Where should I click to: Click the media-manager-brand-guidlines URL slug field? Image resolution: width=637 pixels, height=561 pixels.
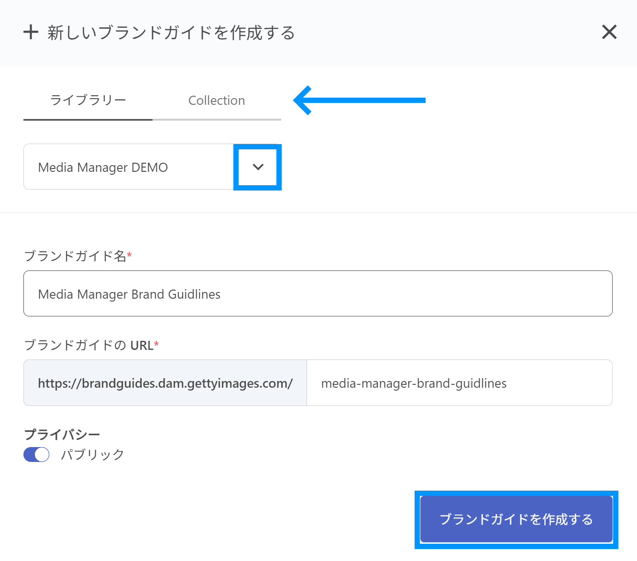click(x=459, y=383)
